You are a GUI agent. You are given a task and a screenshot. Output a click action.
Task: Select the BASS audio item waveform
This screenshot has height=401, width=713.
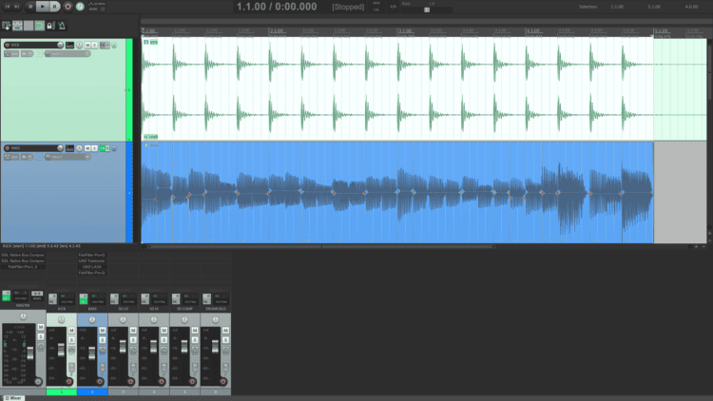tap(397, 192)
